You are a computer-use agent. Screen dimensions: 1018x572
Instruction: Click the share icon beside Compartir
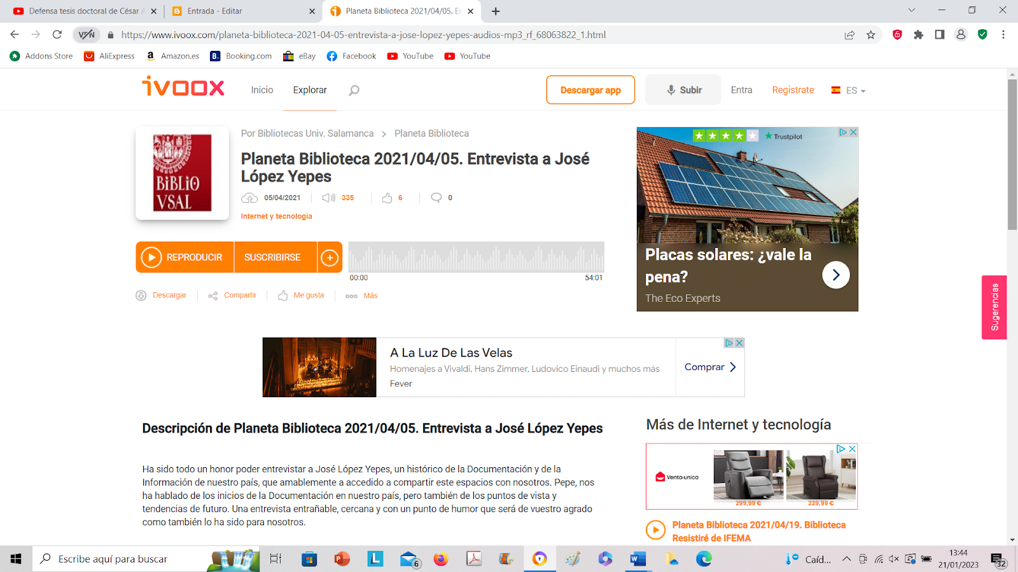(213, 296)
